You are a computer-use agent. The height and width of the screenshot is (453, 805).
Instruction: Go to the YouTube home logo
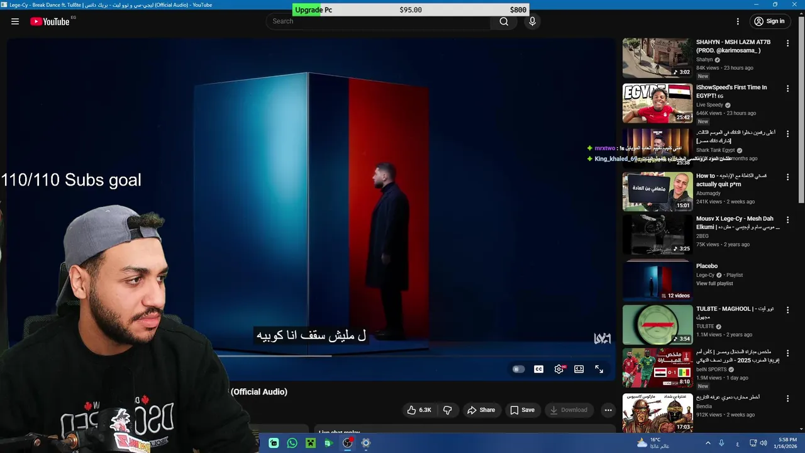[x=50, y=21]
